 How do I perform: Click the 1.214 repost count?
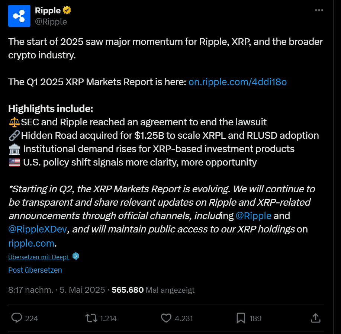pos(108,318)
